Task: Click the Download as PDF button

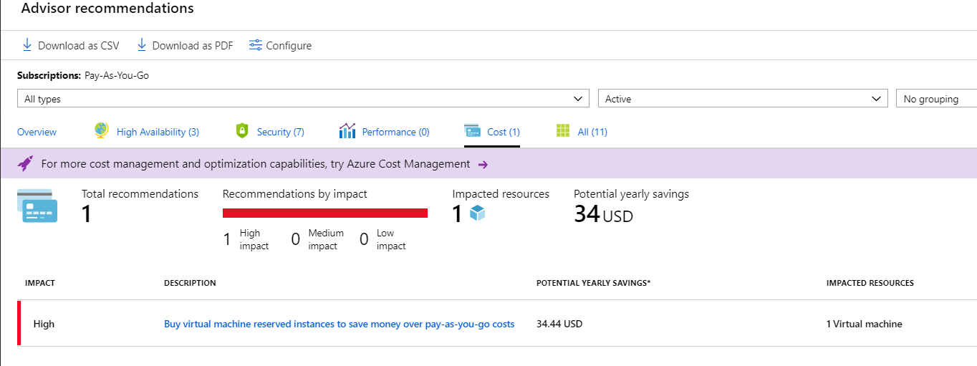Action: [185, 45]
